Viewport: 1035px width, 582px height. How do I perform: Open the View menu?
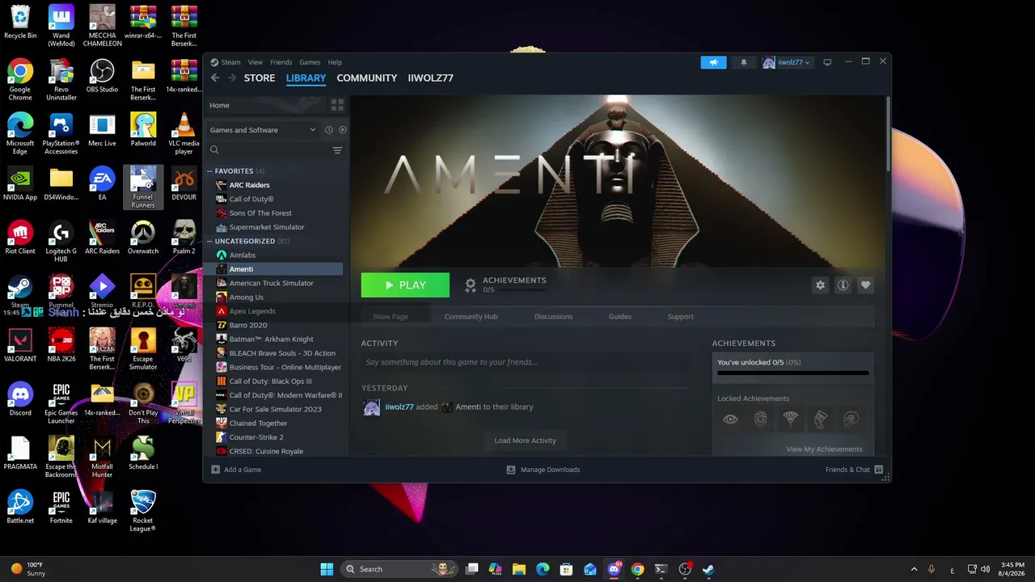[256, 62]
